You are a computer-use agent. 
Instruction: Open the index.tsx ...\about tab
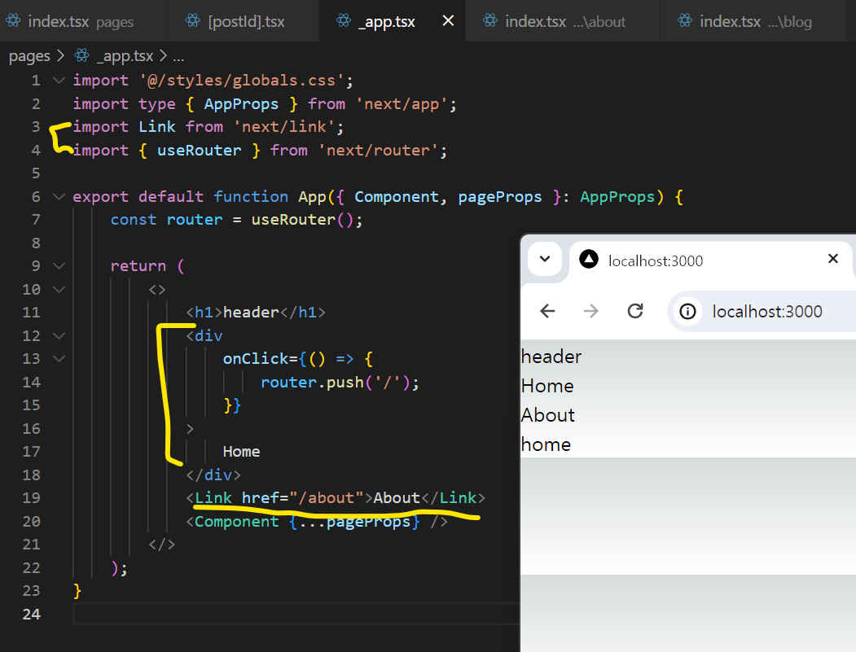point(563,21)
